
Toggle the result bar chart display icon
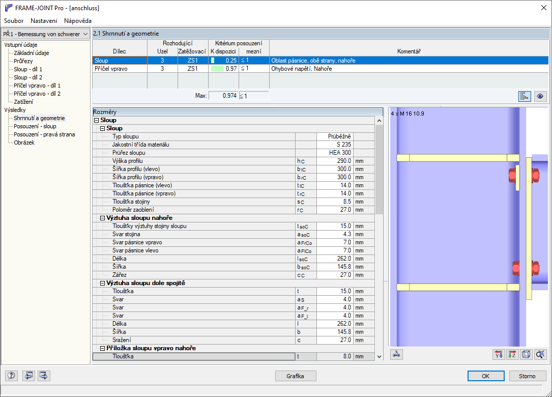click(525, 96)
